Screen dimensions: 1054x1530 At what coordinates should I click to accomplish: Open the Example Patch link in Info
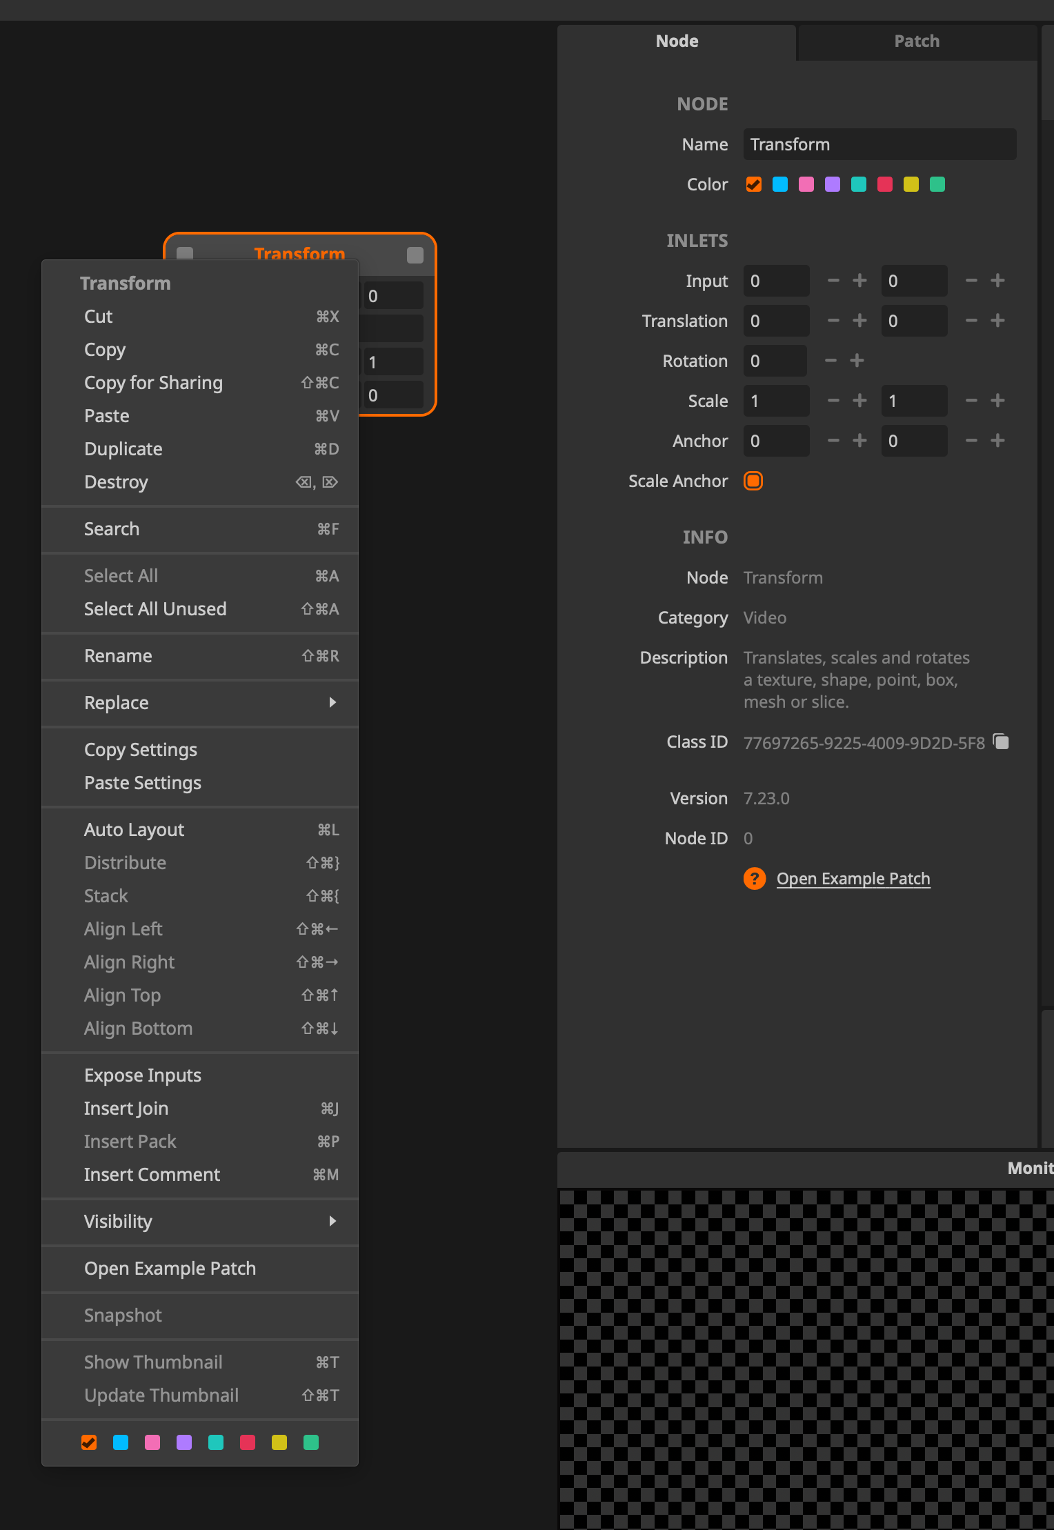(853, 879)
